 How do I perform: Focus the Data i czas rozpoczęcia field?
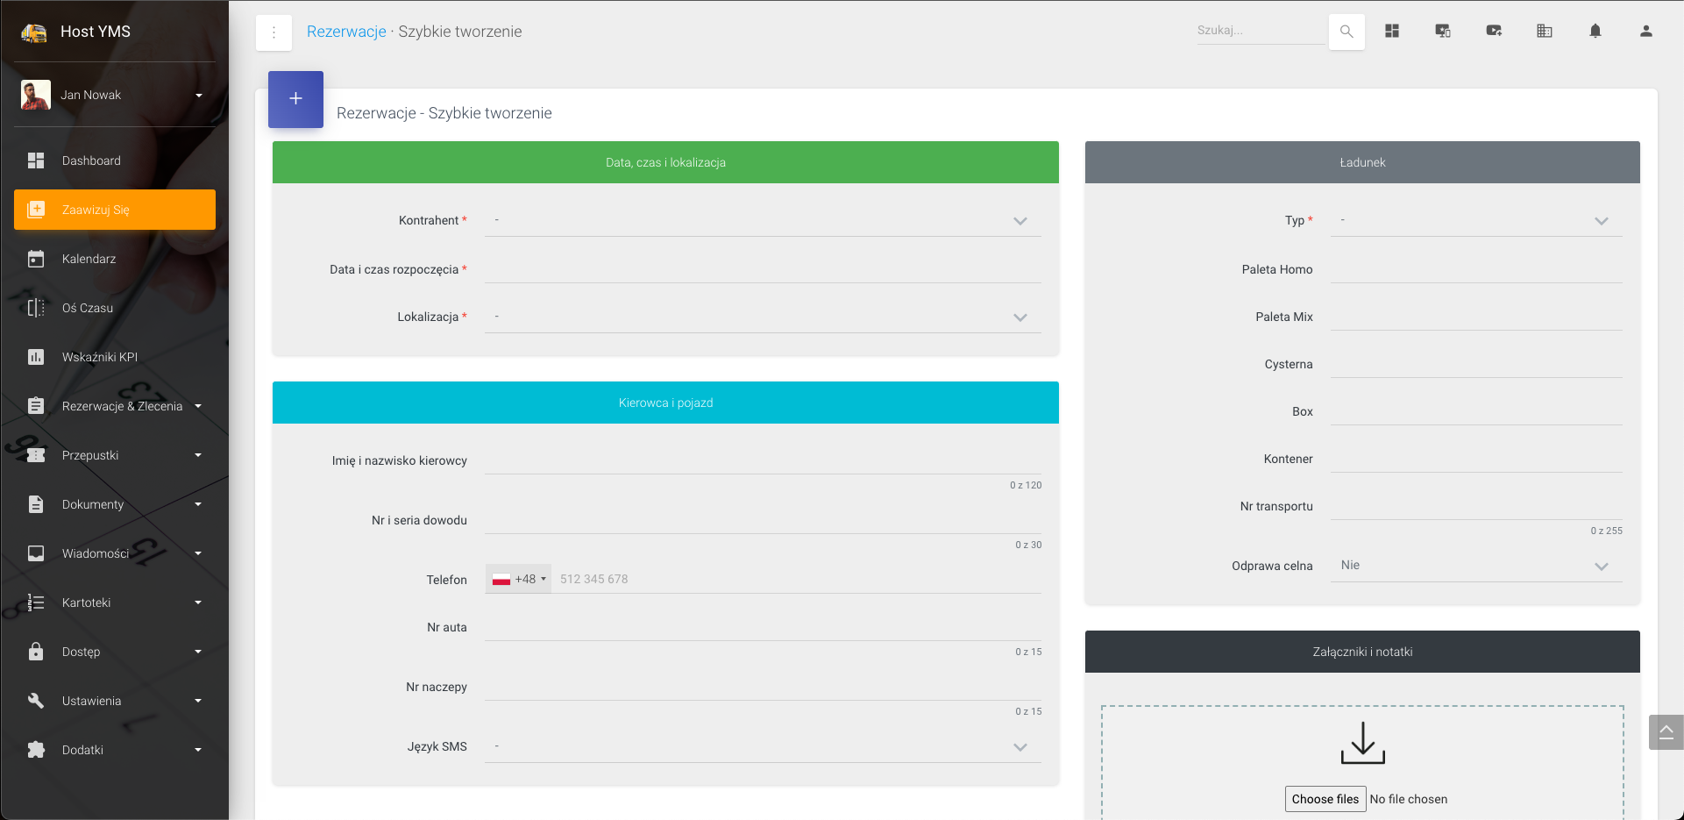[x=762, y=269]
